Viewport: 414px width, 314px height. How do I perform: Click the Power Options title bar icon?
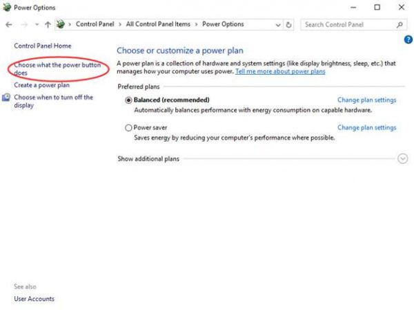pos(7,7)
